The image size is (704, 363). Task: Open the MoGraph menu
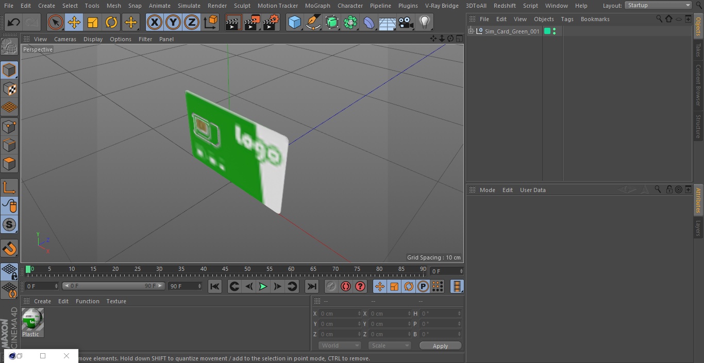coord(317,6)
